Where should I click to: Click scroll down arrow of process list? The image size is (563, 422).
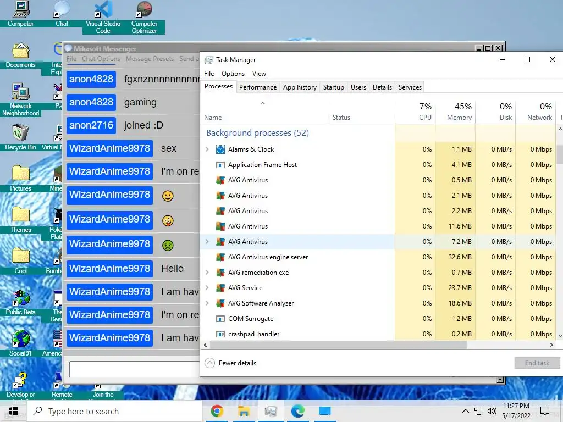(560, 336)
